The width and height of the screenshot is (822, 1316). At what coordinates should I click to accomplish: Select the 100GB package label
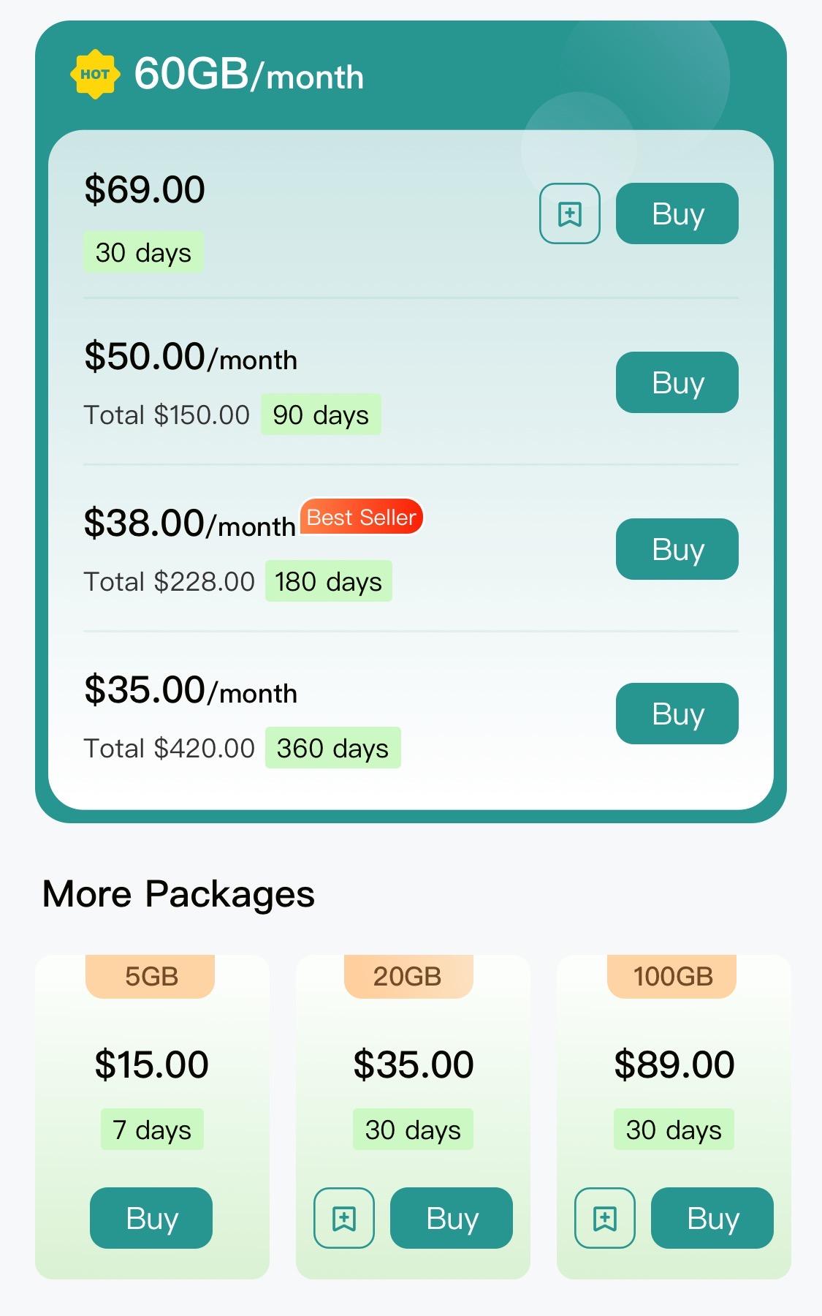tap(672, 977)
